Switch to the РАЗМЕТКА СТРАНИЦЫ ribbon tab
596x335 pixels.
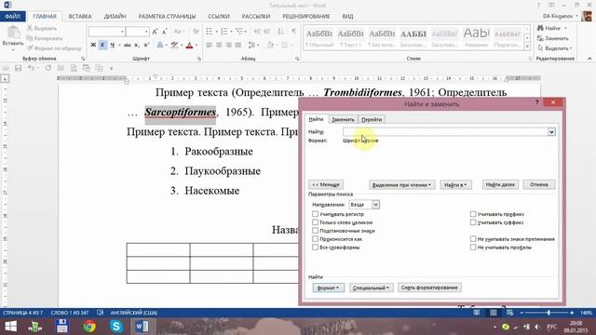click(167, 17)
